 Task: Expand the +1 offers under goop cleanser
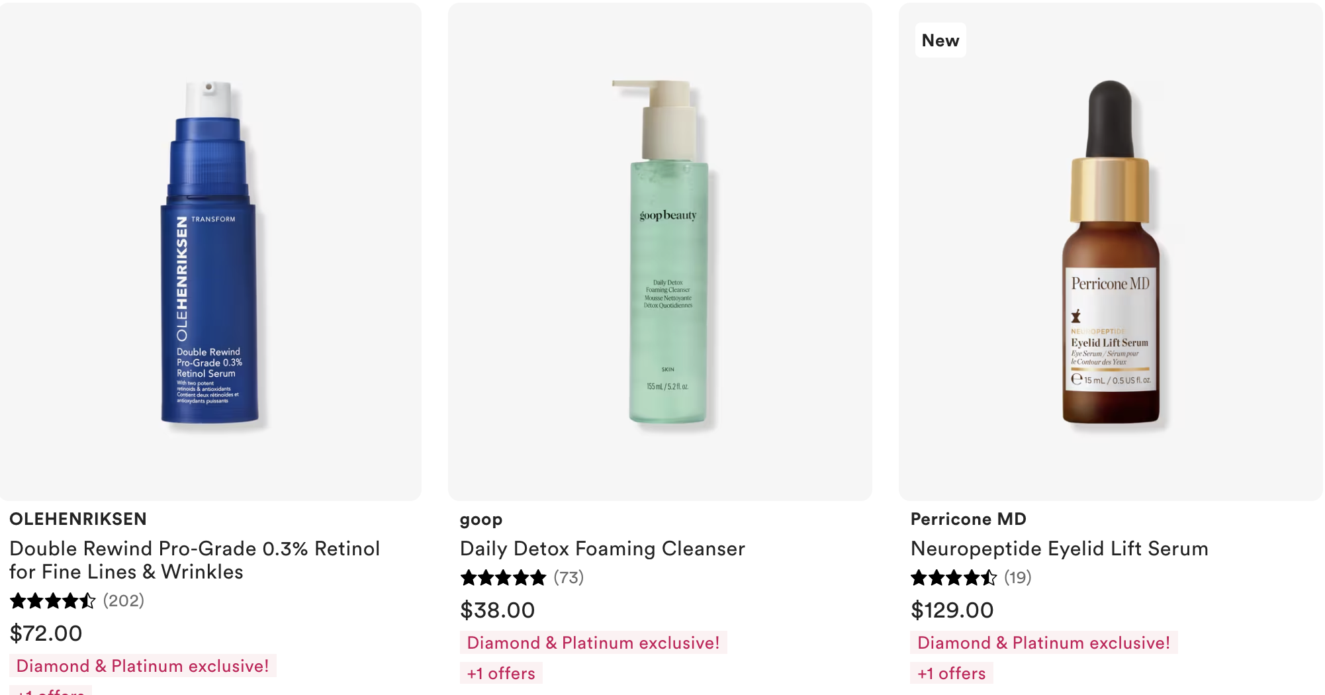pos(501,673)
